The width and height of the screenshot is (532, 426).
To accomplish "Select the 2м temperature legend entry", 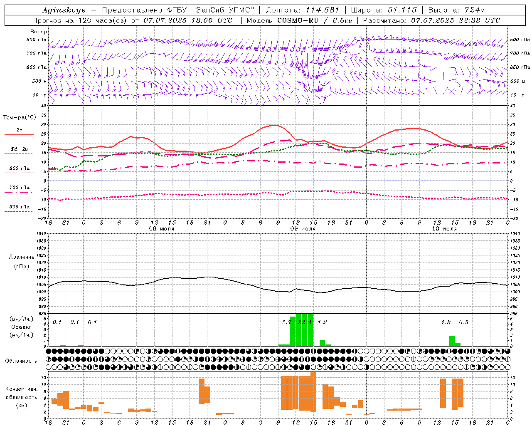I will point(20,130).
